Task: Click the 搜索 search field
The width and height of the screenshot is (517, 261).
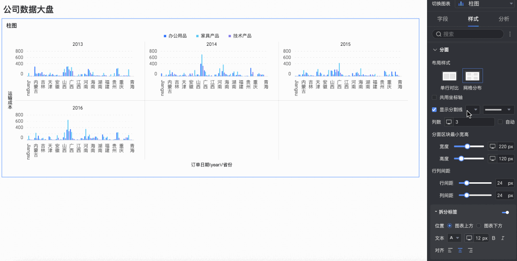Action: pos(468,34)
